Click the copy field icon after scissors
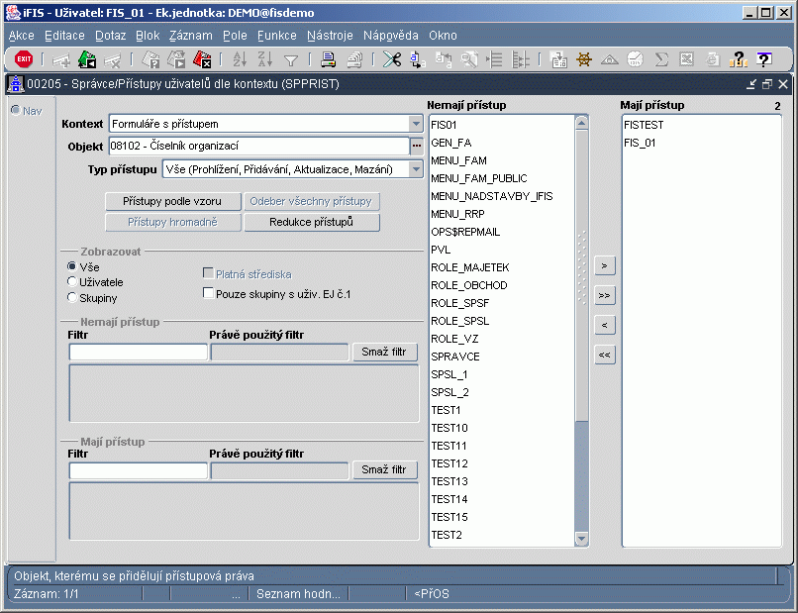The width and height of the screenshot is (798, 613). (x=418, y=60)
